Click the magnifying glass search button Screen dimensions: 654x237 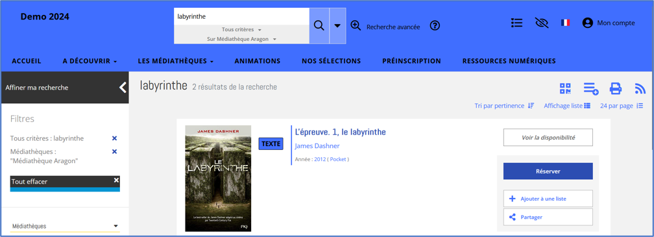click(319, 26)
